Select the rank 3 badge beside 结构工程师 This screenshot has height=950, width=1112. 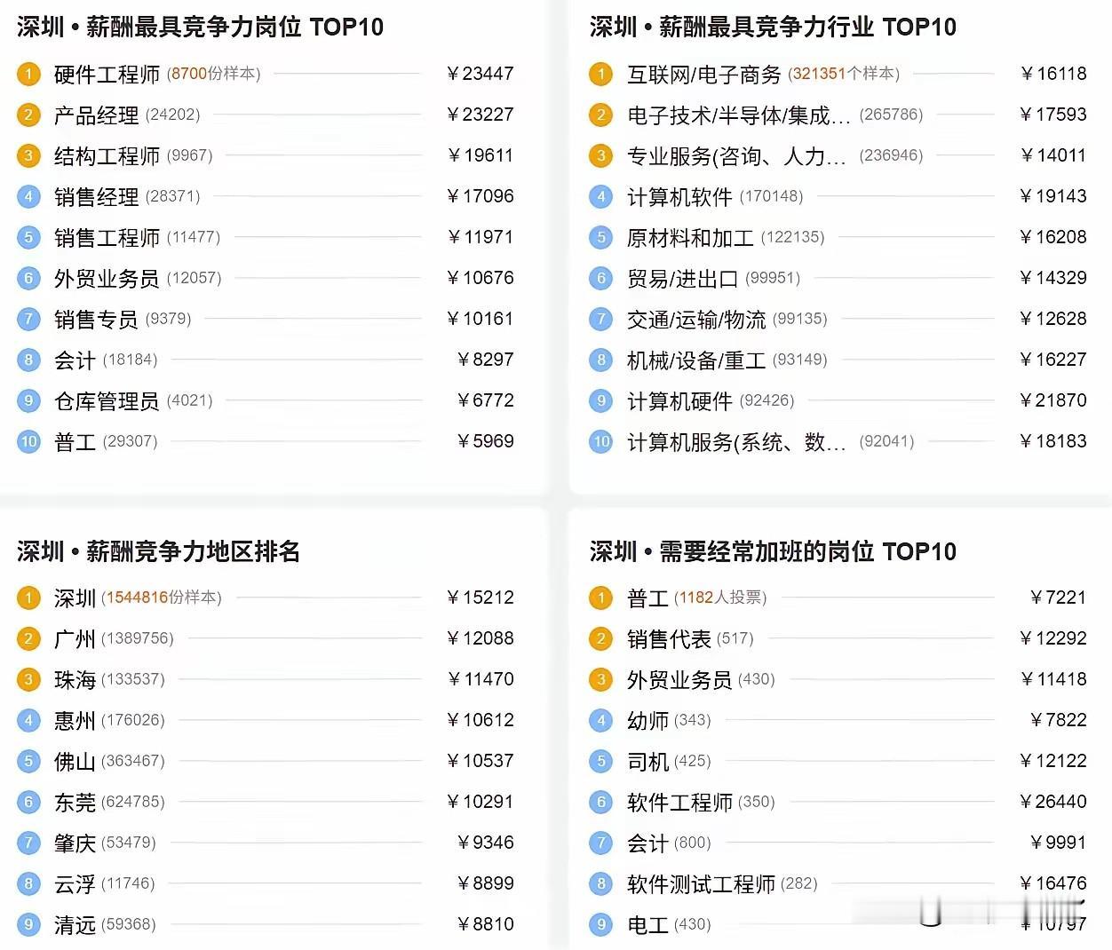[x=28, y=155]
